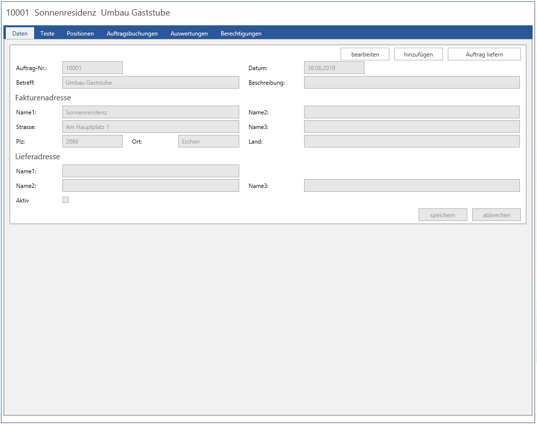Click the Datum field showing 18.06.2019

coord(334,68)
